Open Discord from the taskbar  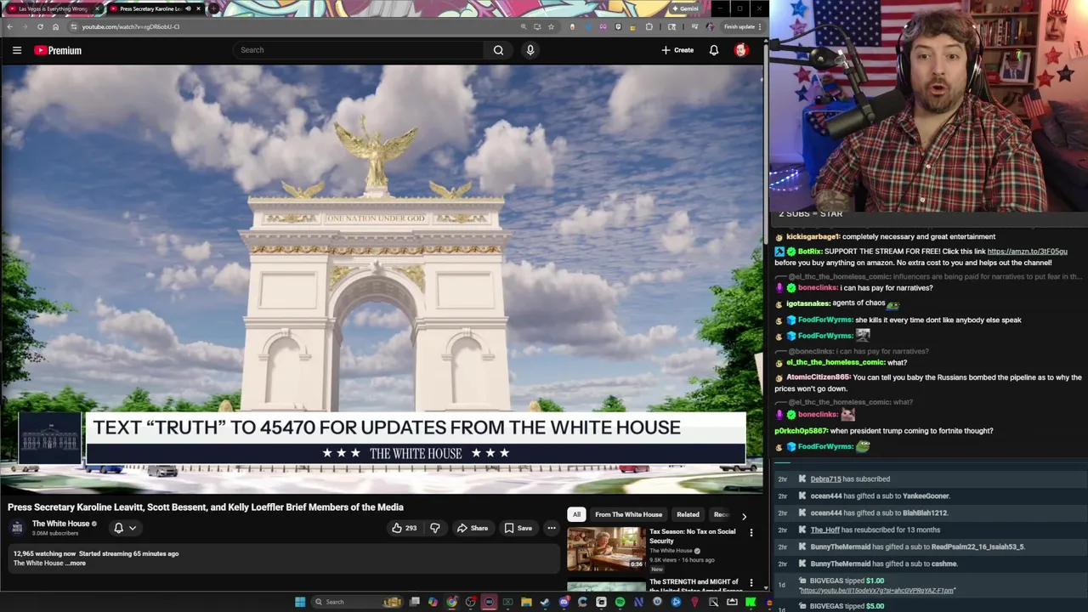(x=564, y=602)
